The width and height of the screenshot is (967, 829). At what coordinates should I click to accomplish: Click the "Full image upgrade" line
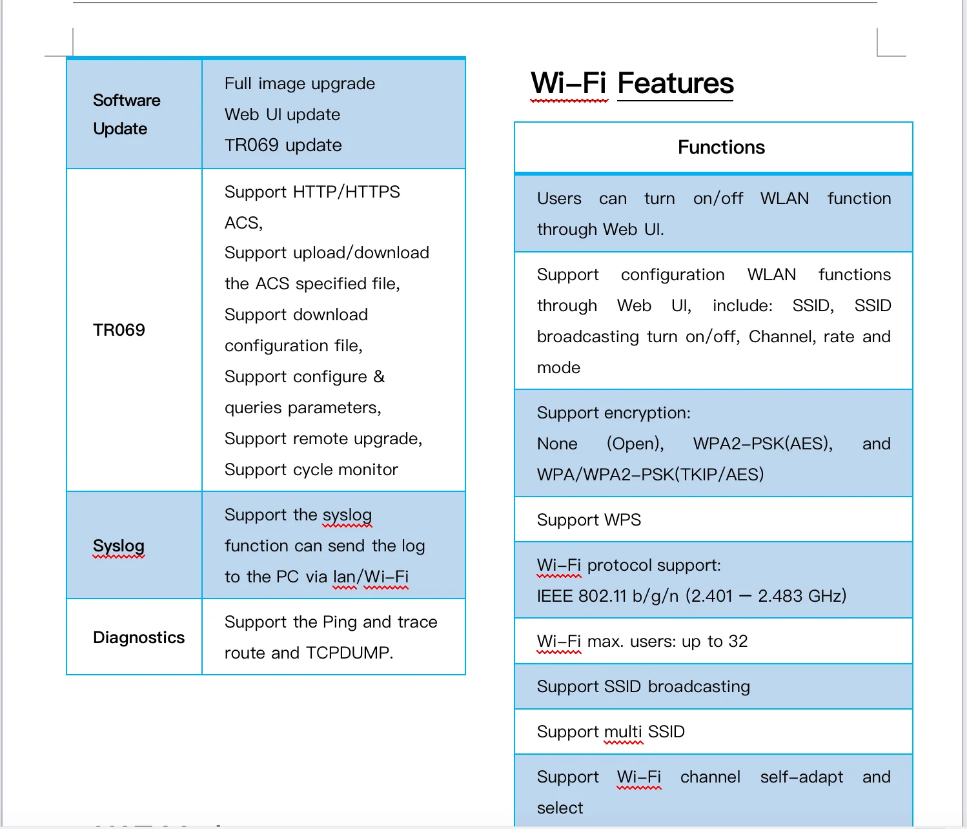300,83
